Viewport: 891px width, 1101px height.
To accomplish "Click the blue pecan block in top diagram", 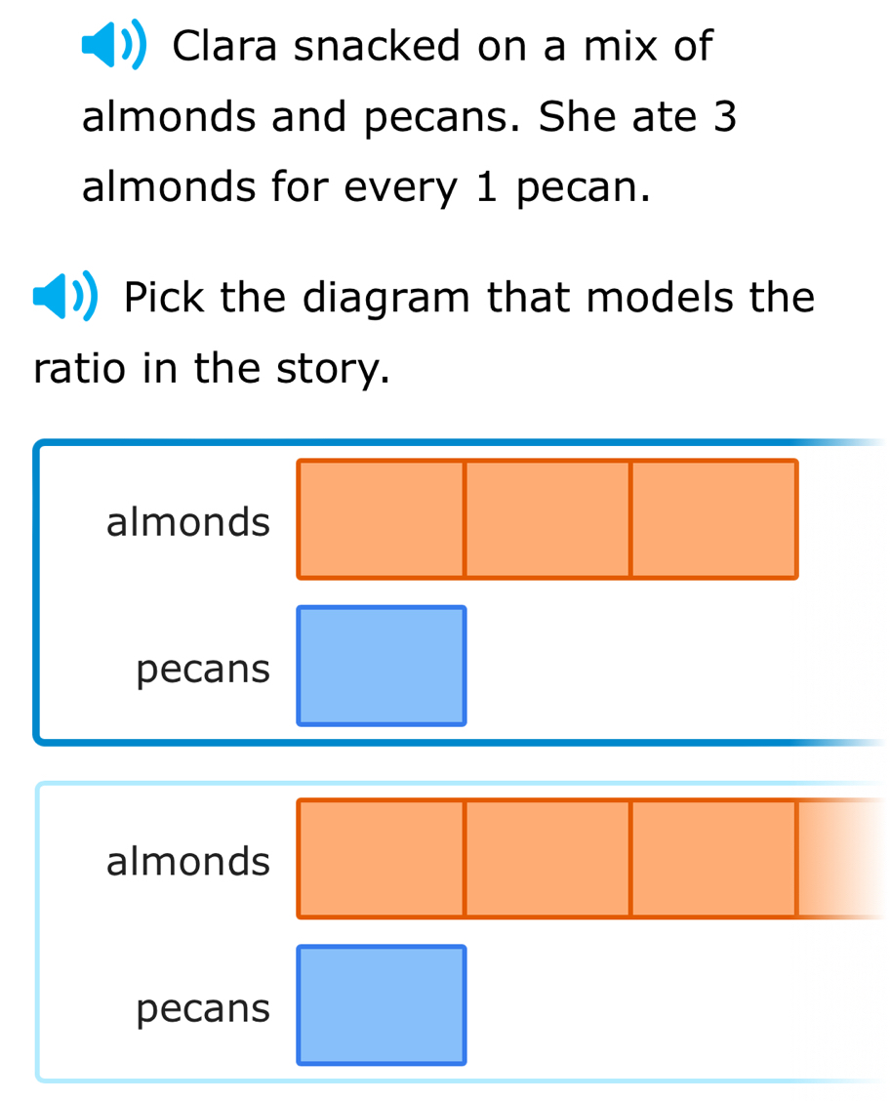I will (x=381, y=666).
